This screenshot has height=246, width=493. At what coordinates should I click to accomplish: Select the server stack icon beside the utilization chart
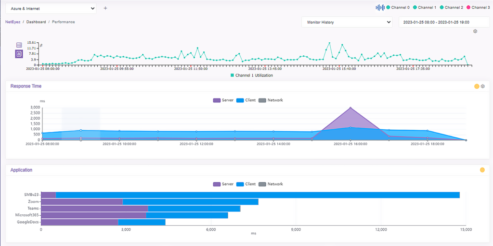click(19, 45)
